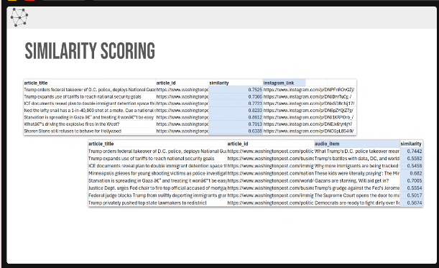The height and width of the screenshot is (268, 439).
Task: Select 'Ned the lefty snail' article title
Action: click(90, 111)
